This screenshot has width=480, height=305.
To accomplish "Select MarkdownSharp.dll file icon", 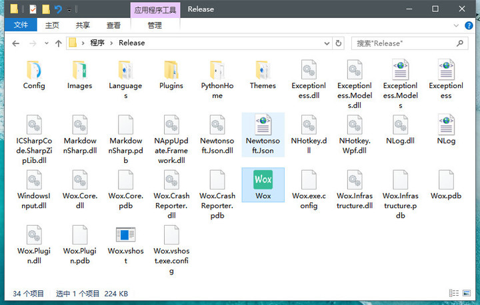I will click(79, 125).
